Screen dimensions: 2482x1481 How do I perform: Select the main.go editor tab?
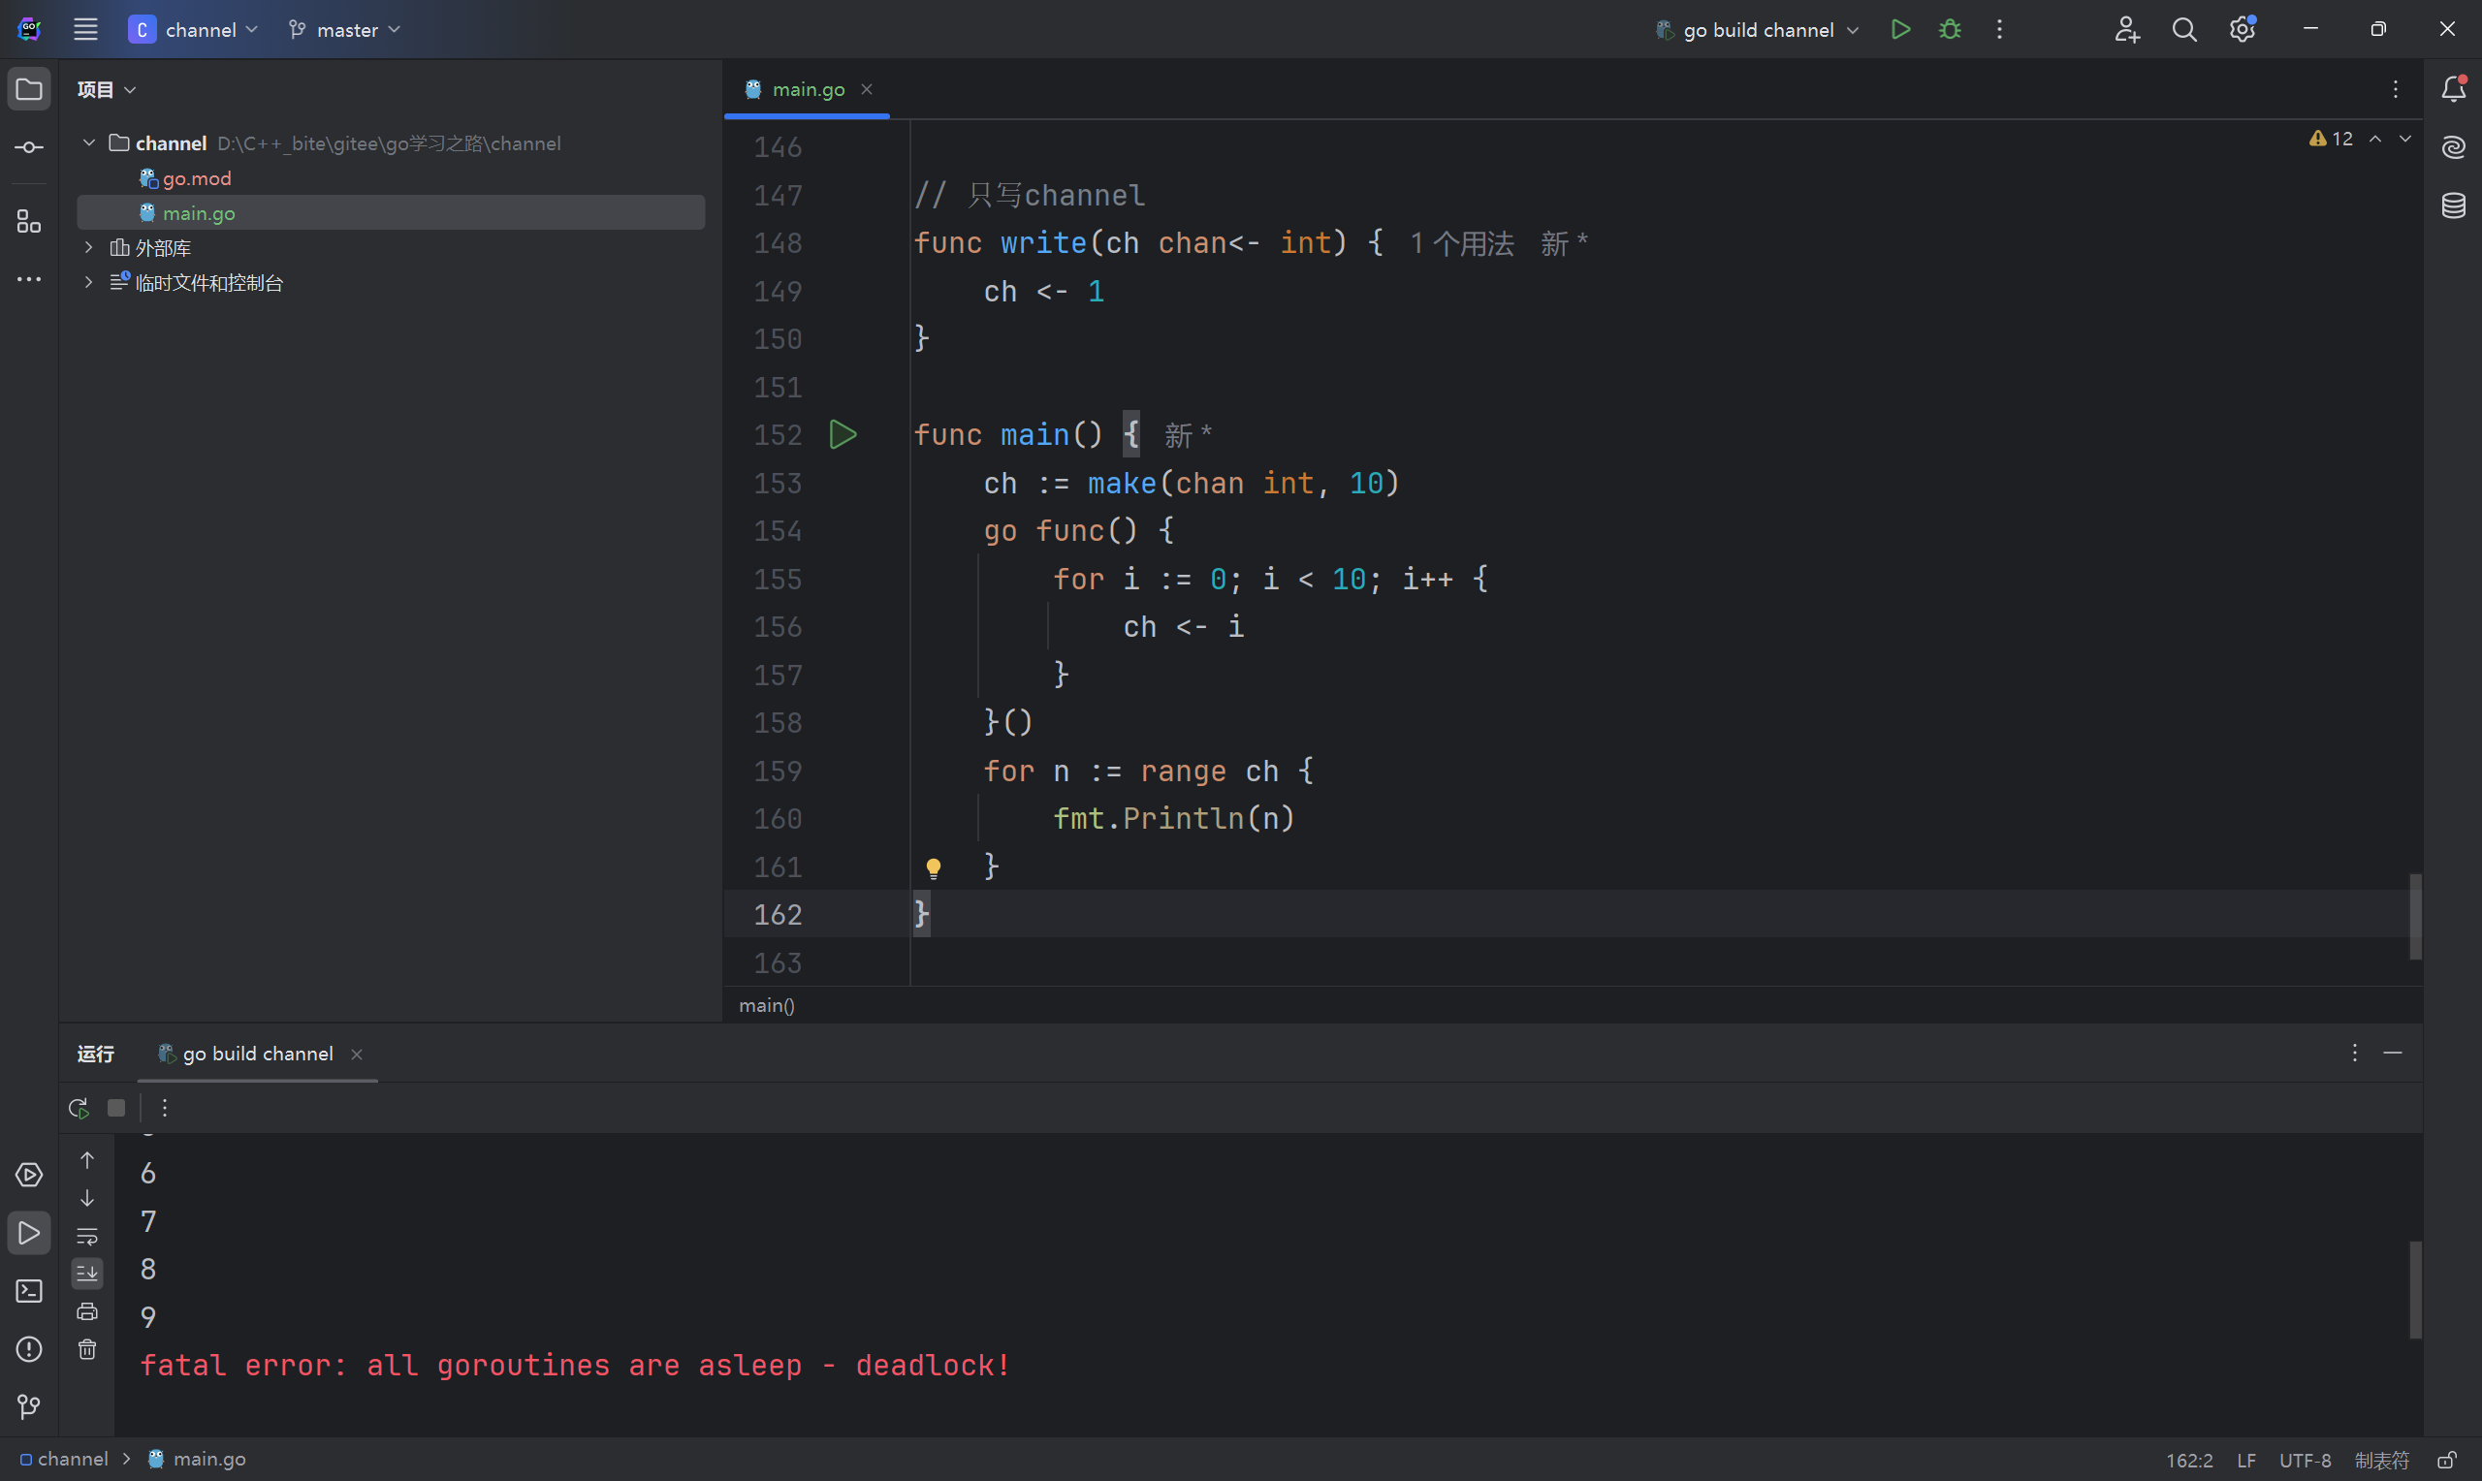pos(808,90)
